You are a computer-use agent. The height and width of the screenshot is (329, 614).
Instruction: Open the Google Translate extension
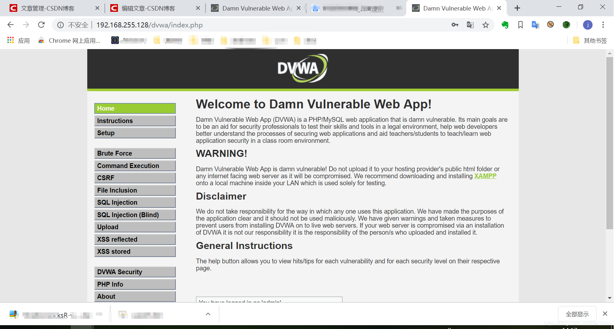[535, 25]
